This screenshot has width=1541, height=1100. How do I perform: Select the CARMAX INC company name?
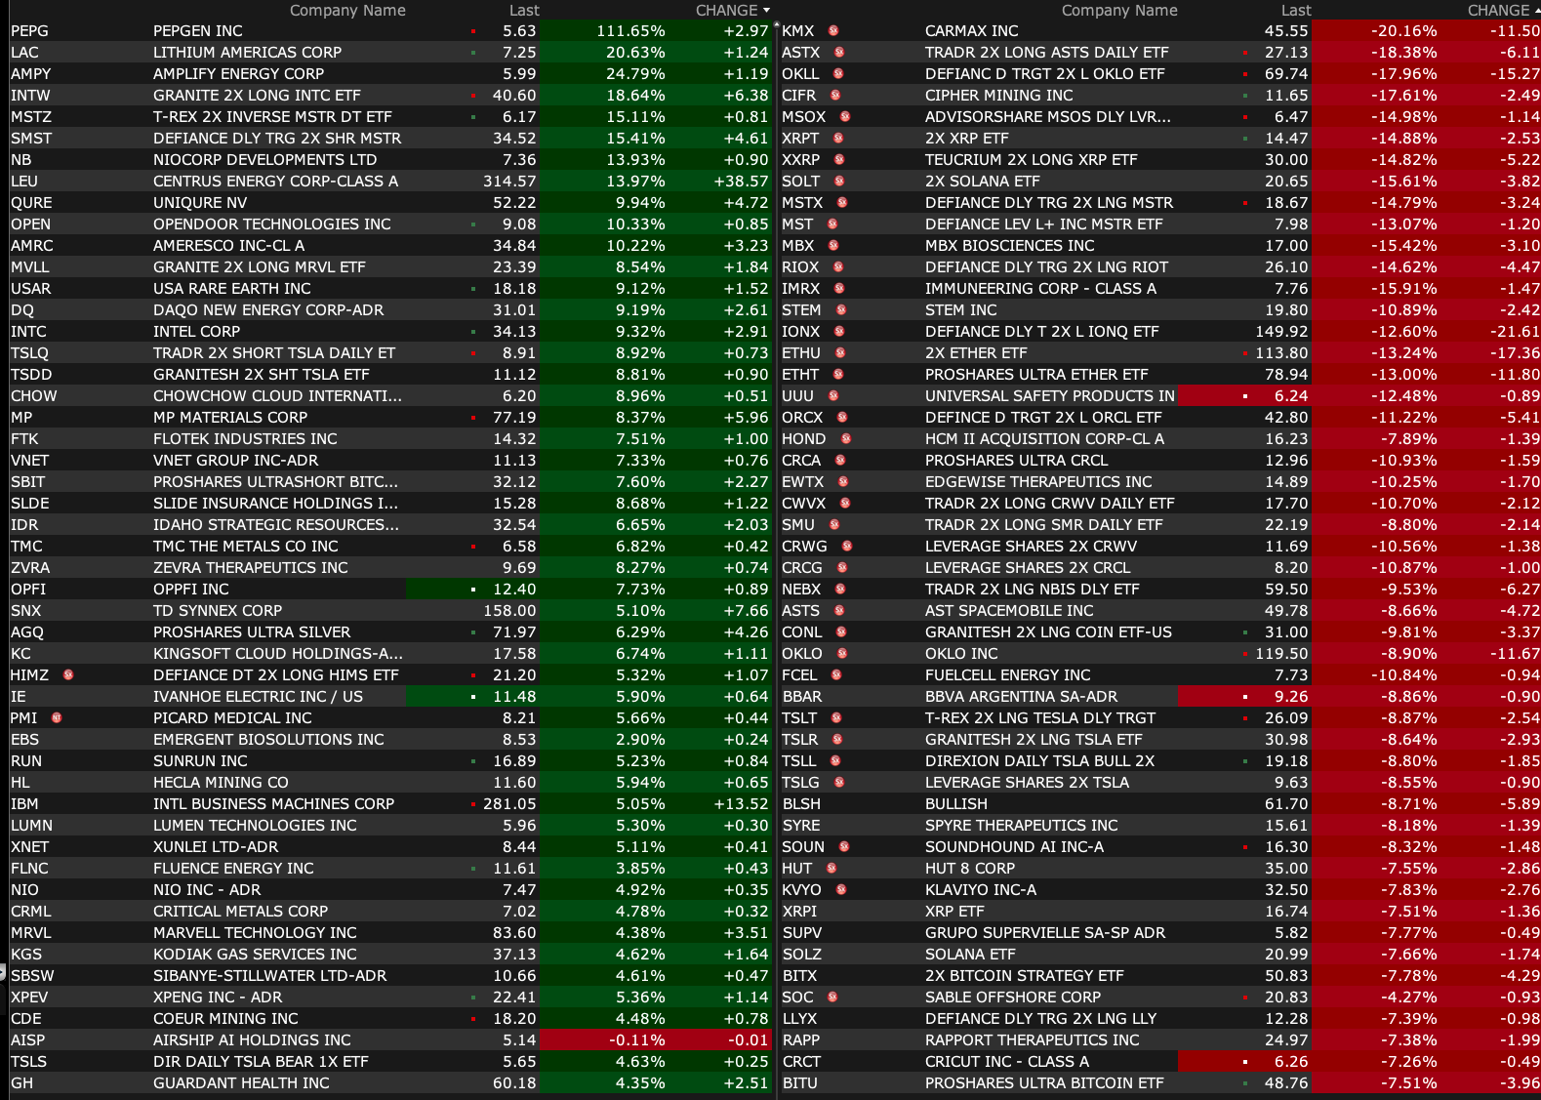[x=971, y=31]
